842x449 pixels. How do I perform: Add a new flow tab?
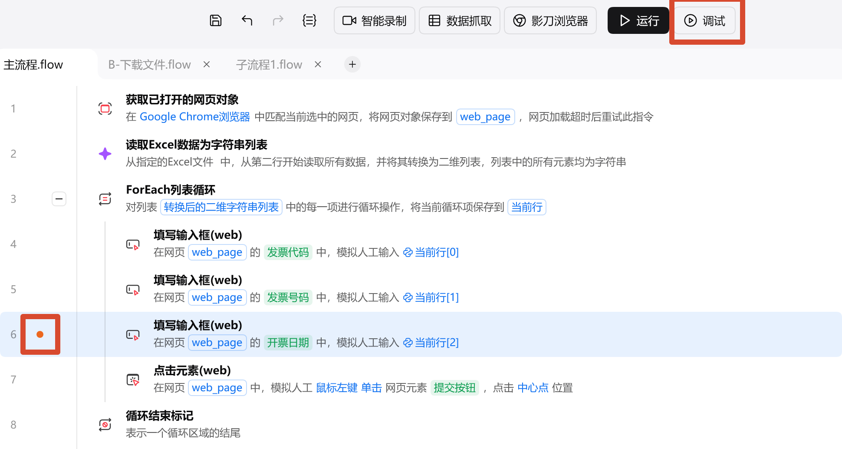click(352, 64)
